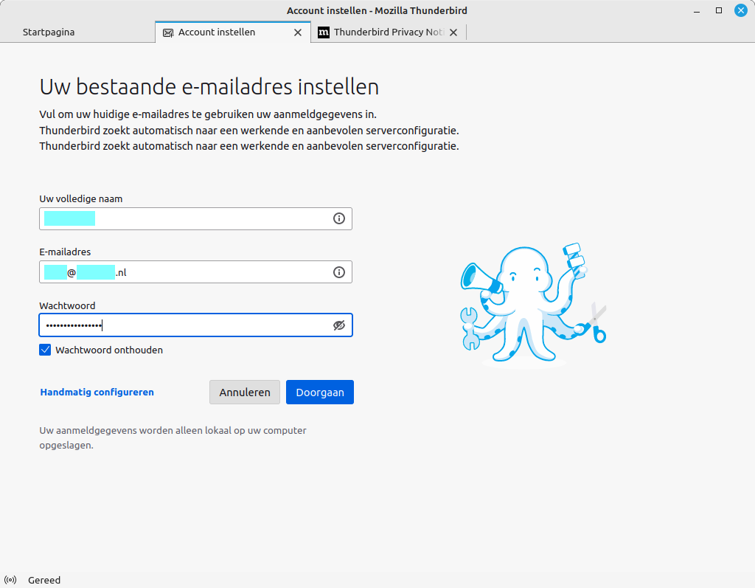This screenshot has width=755, height=588.
Task: Click the envelope icon on Account instellen tab
Action: click(x=167, y=32)
